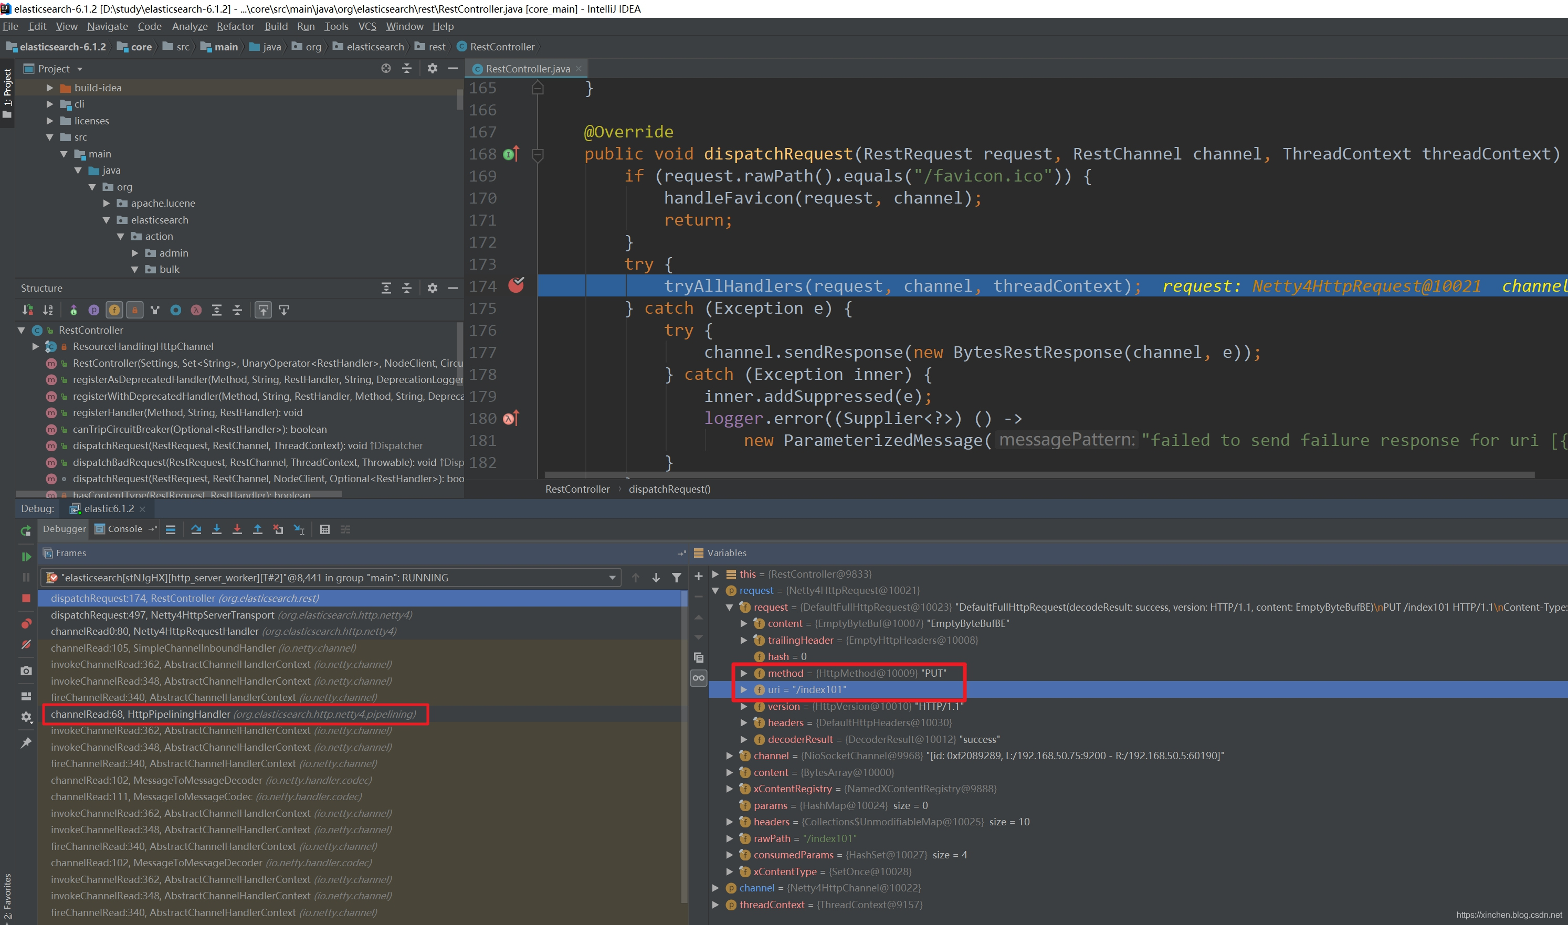Screen dimensions: 1568x925
Task: Click the rest breadcrumb in navigation bar
Action: point(430,47)
